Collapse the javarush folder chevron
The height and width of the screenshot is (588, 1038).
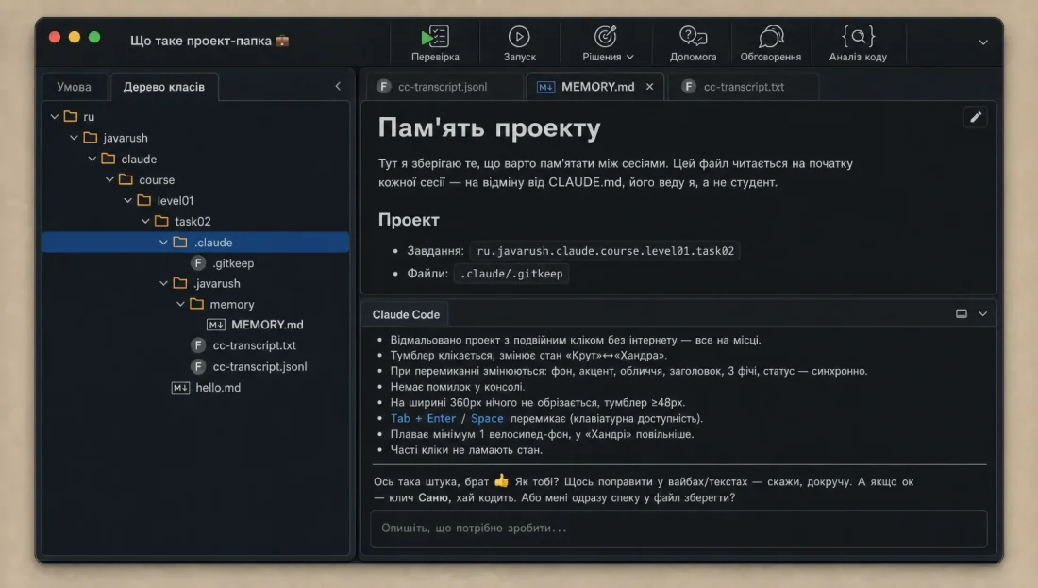(x=75, y=138)
